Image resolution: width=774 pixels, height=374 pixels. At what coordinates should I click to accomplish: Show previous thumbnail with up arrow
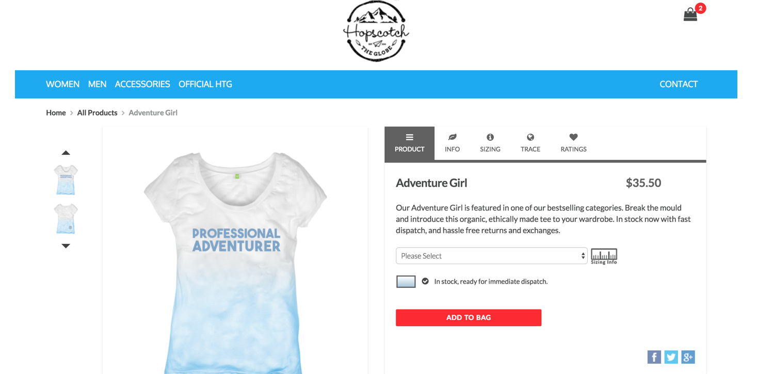tap(66, 153)
